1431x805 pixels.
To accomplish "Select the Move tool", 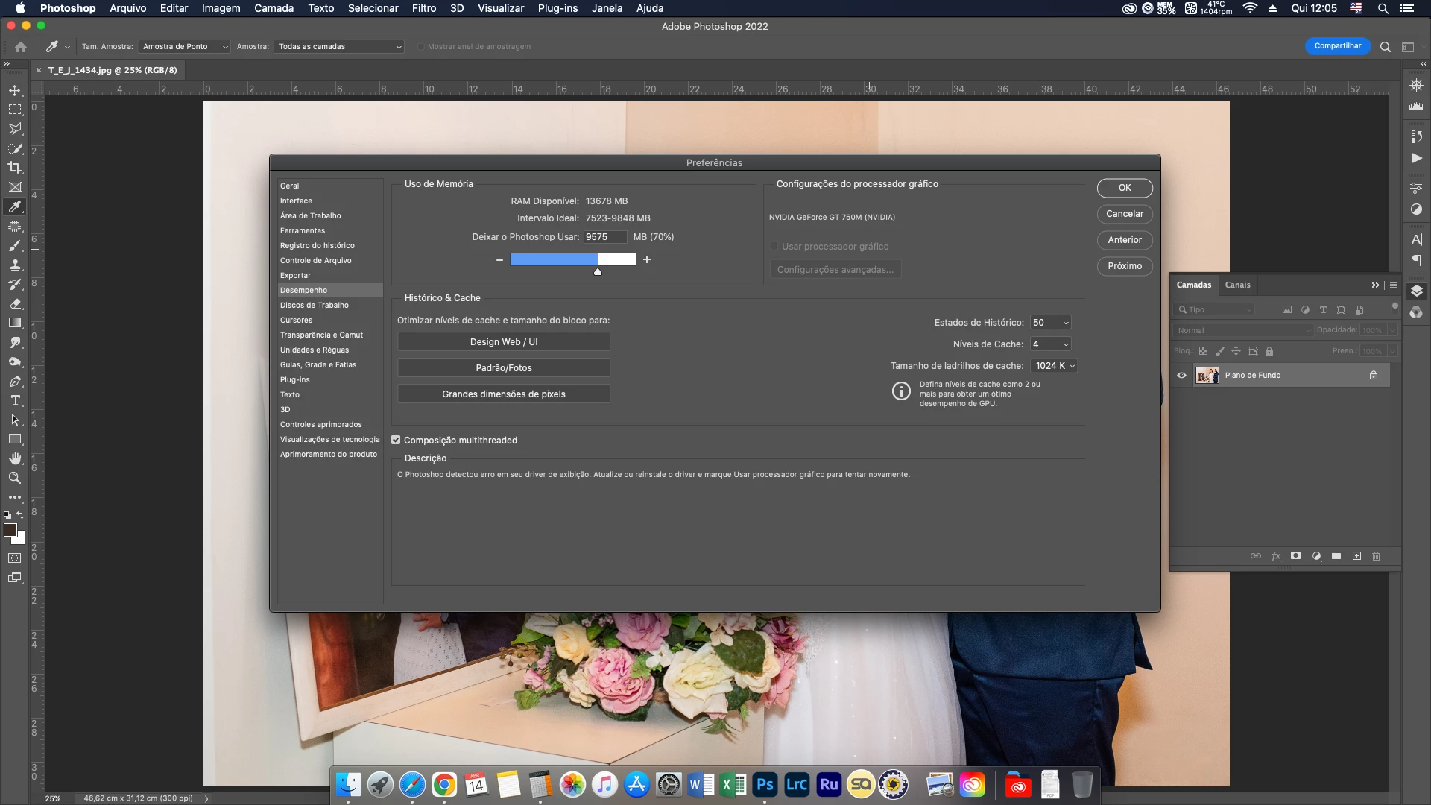I will click(x=15, y=90).
